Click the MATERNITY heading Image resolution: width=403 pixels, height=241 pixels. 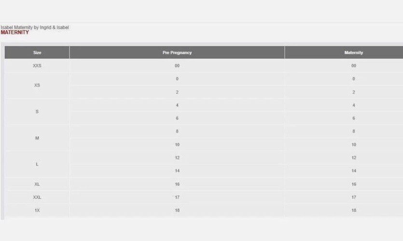14,32
